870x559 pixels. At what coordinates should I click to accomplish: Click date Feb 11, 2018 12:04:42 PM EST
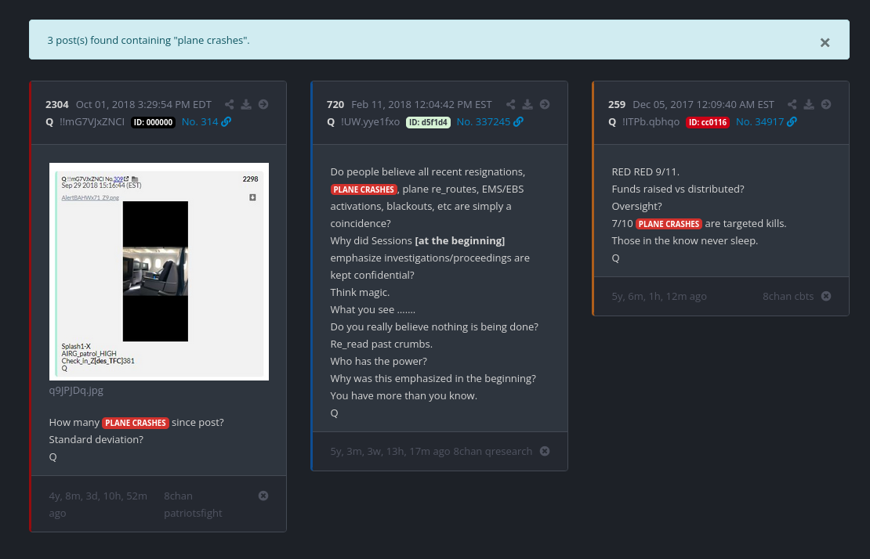coord(422,105)
